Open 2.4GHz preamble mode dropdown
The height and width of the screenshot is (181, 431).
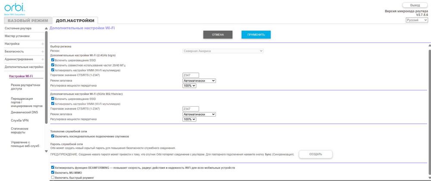coord(199,81)
